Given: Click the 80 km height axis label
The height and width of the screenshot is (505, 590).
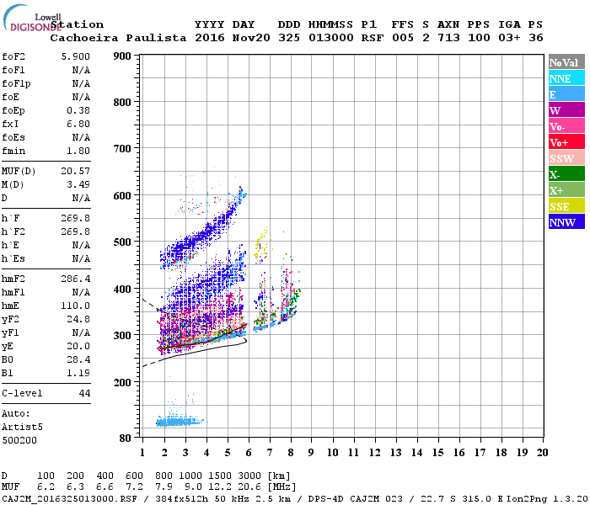Looking at the screenshot, I should (125, 438).
